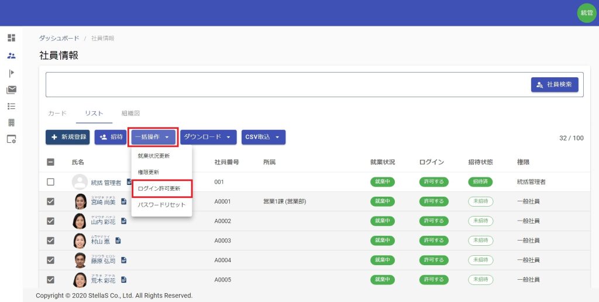This screenshot has height=302, width=599.
Task: Switch to the カード tab
Action: click(x=57, y=114)
